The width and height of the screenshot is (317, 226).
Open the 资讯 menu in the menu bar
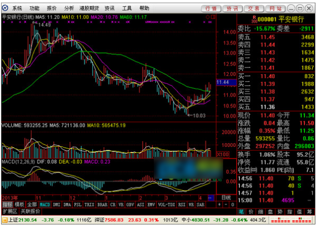pos(109,8)
